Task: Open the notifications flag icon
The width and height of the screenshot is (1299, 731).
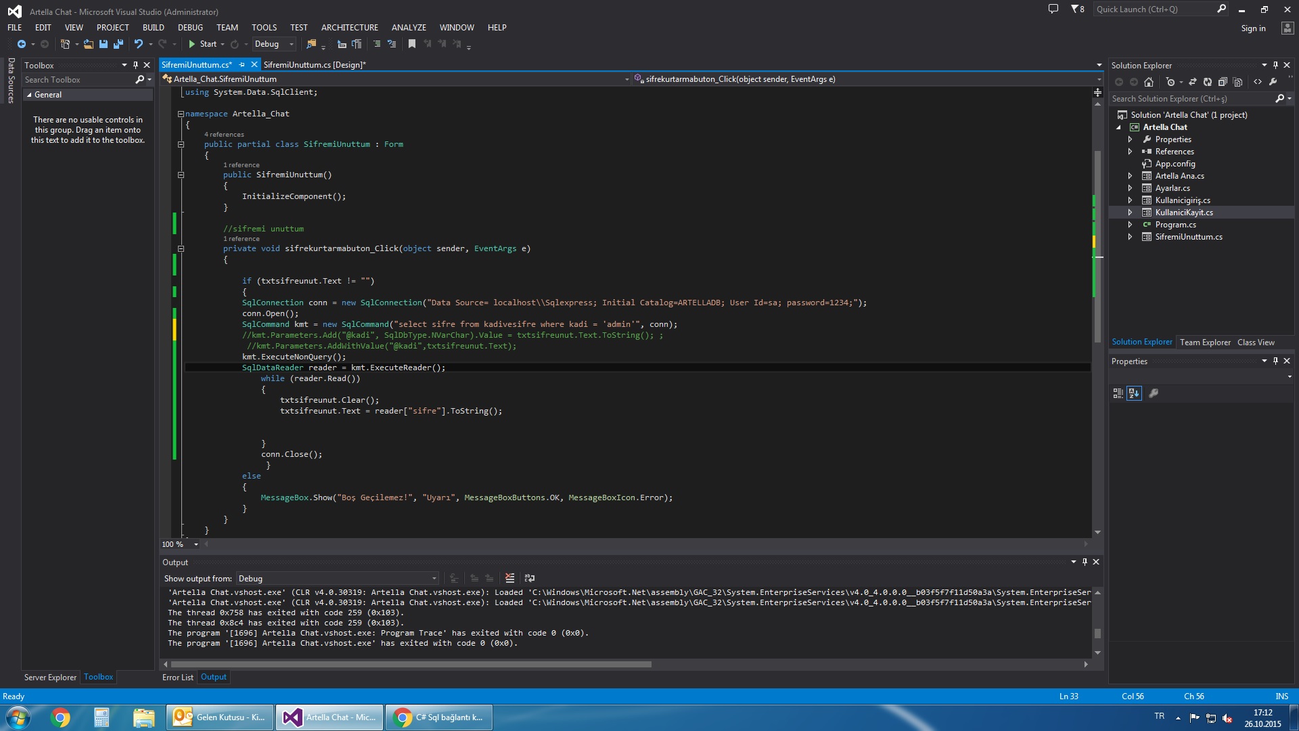Action: [1077, 9]
